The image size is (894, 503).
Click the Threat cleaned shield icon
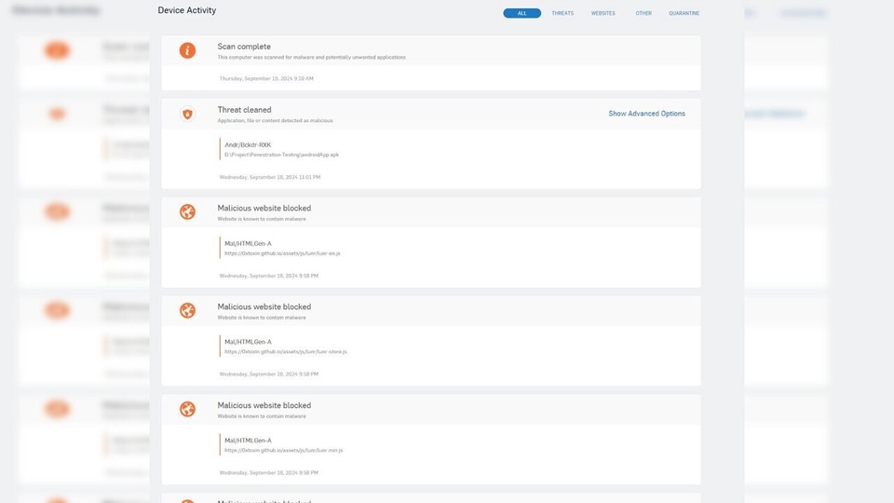point(187,114)
